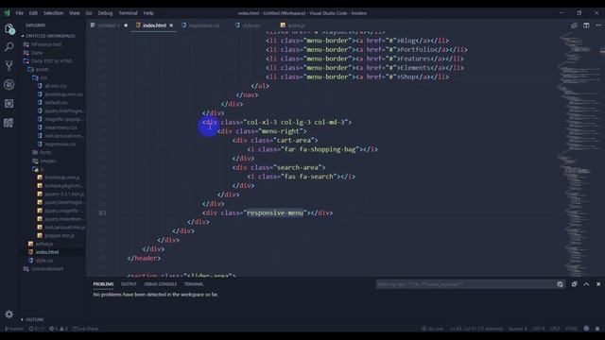Click the Spaces indentation indicator
Screen dimensions: 605x340
click(x=517, y=329)
